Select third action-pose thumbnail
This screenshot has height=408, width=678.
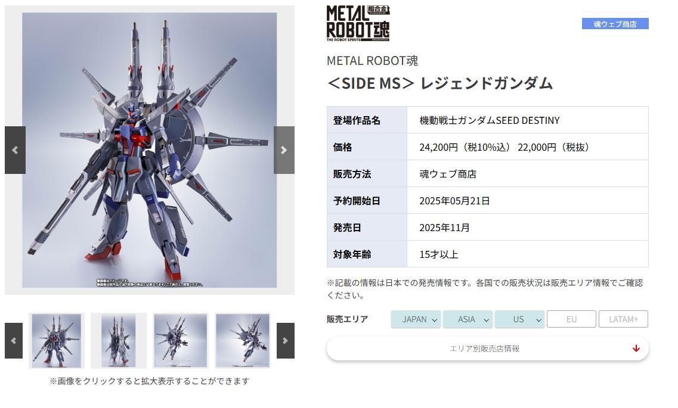(x=181, y=341)
